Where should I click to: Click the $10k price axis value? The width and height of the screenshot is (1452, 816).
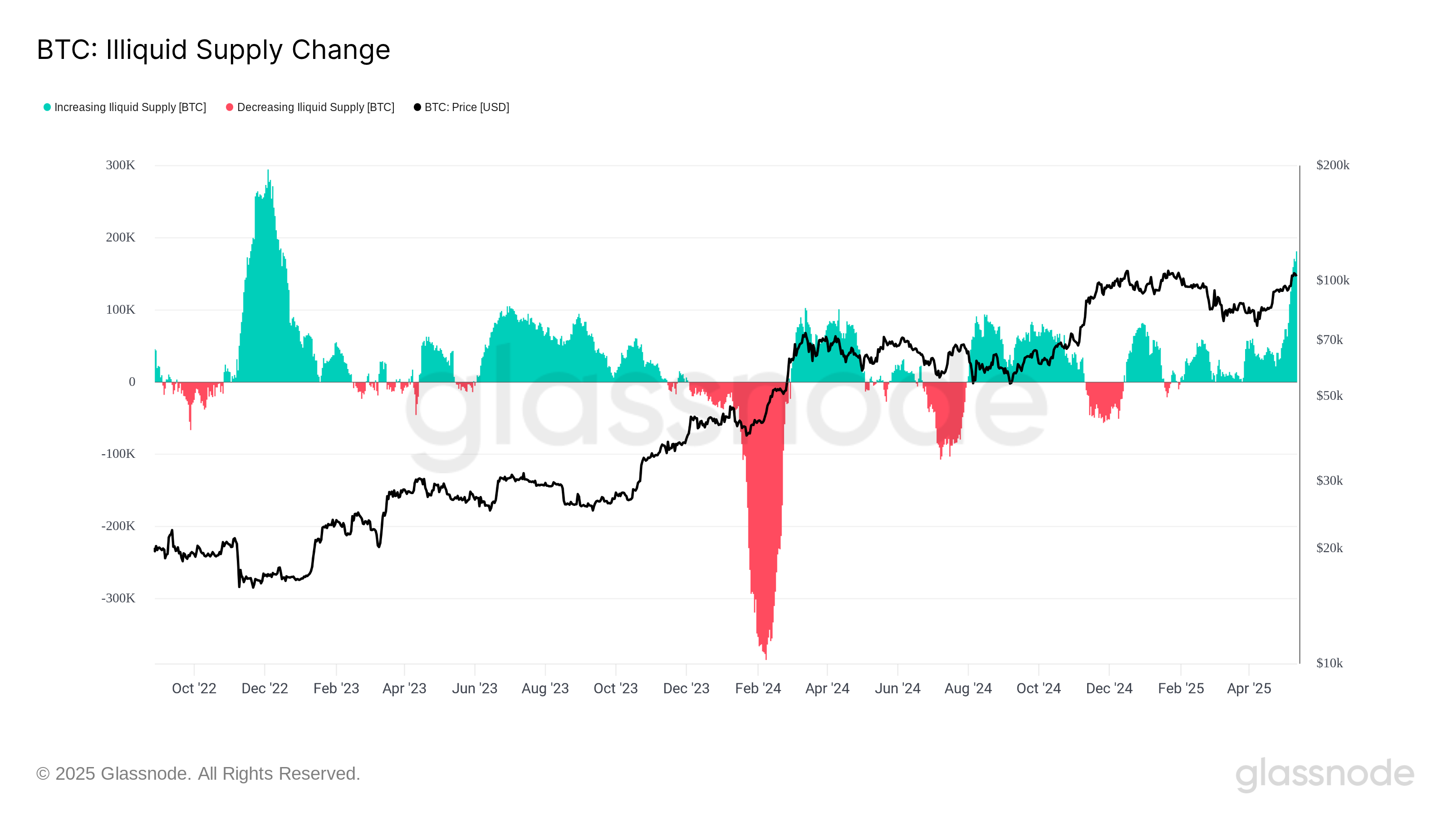[1329, 663]
